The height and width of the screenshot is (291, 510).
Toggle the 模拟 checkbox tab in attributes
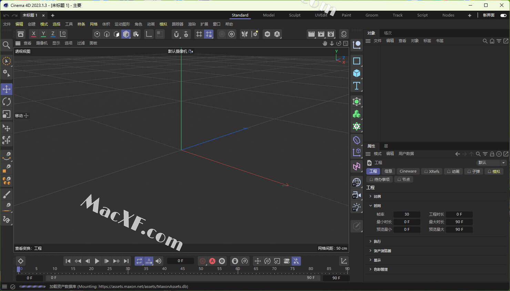[494, 172]
